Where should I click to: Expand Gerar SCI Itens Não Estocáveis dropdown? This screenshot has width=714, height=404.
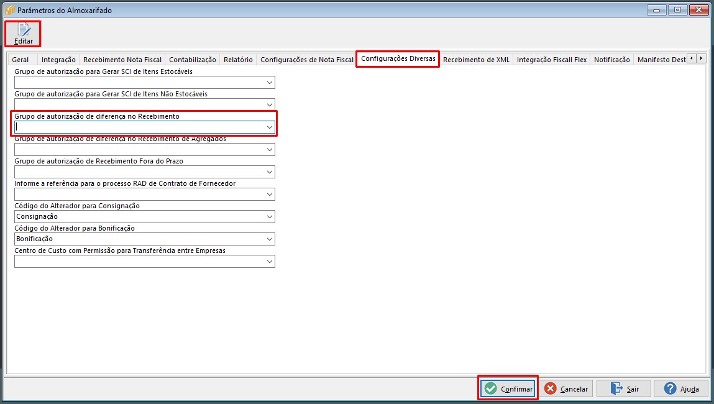pos(270,105)
